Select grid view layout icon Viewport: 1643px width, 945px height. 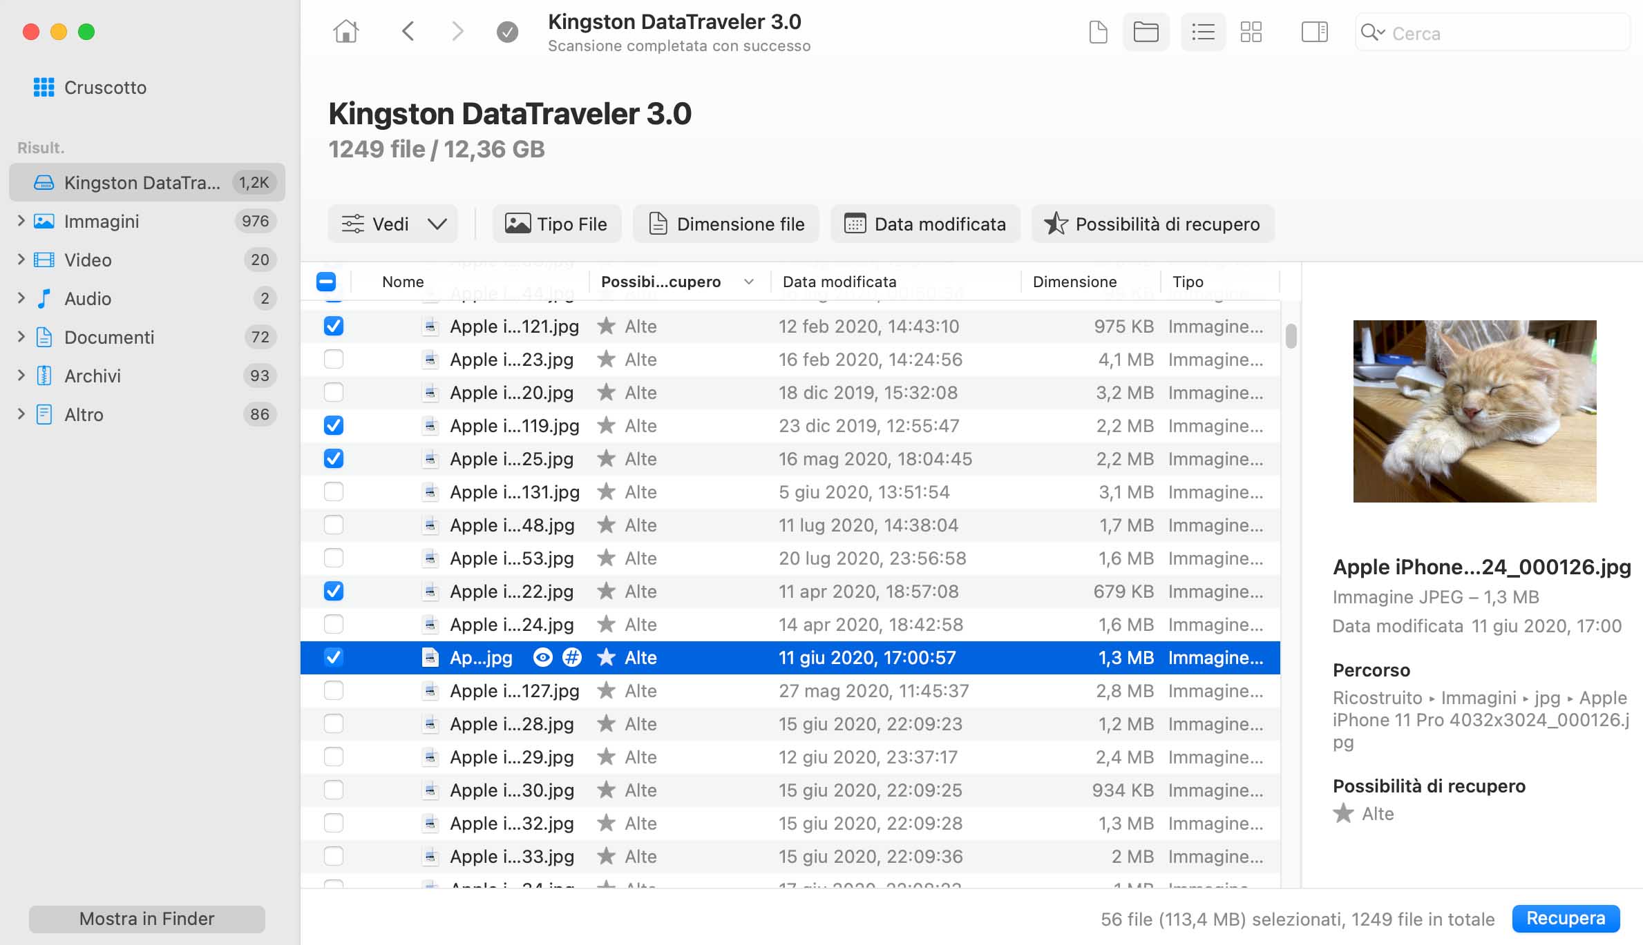[x=1251, y=32]
